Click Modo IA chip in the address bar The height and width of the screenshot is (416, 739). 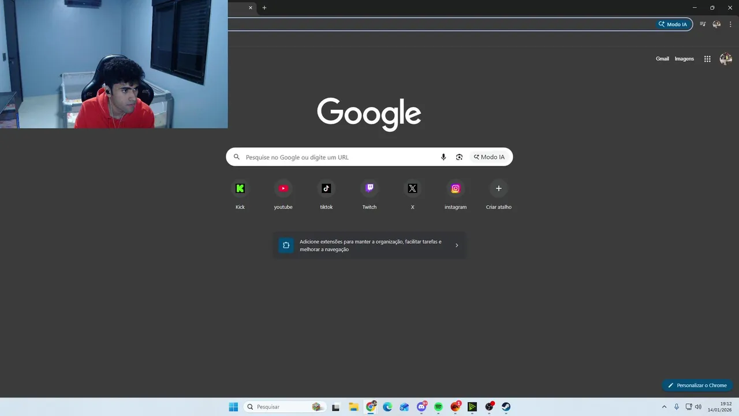point(673,24)
